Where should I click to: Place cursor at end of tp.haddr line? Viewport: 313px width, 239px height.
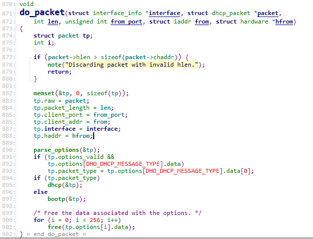(x=94, y=136)
